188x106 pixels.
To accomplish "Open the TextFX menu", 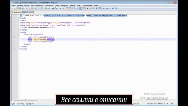I will pyautogui.click(x=79, y=6).
